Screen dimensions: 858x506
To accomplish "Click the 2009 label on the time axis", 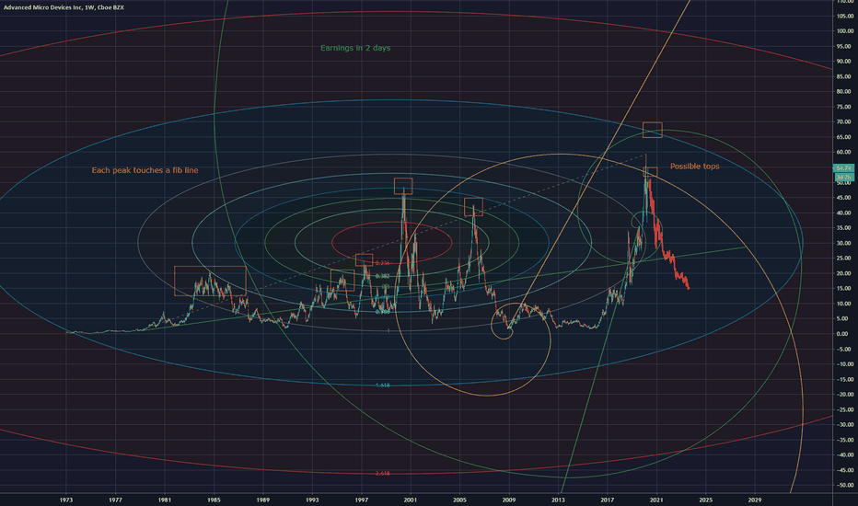I will tap(509, 500).
